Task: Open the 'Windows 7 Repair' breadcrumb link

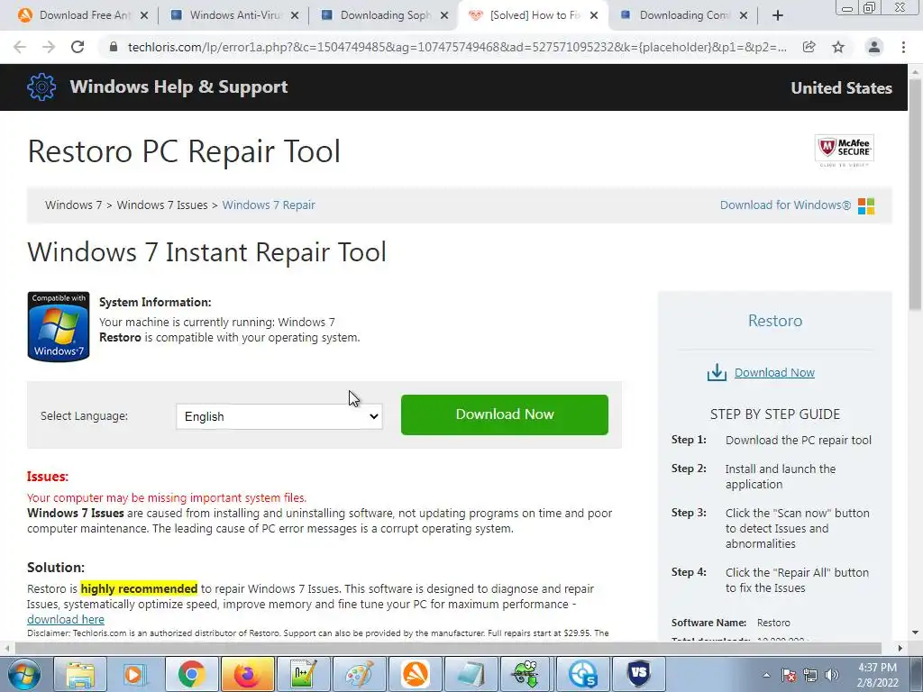Action: click(269, 205)
